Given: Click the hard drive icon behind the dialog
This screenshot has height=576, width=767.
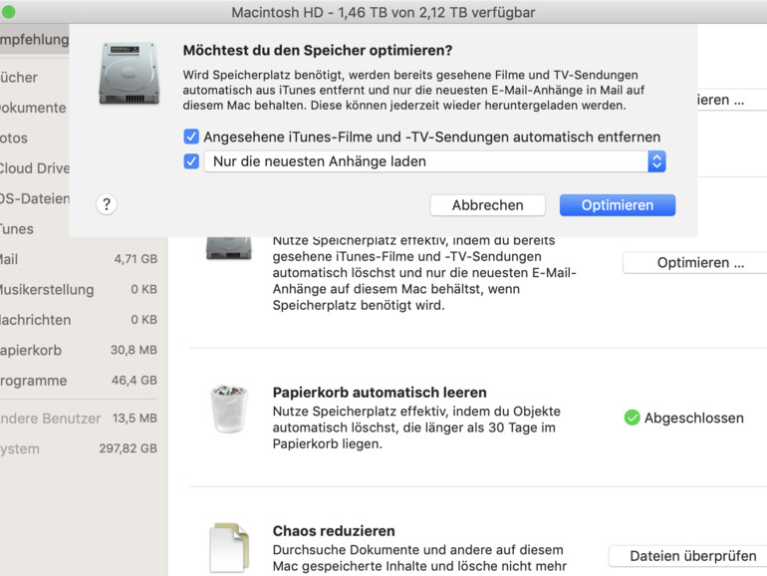Looking at the screenshot, I should [x=229, y=245].
